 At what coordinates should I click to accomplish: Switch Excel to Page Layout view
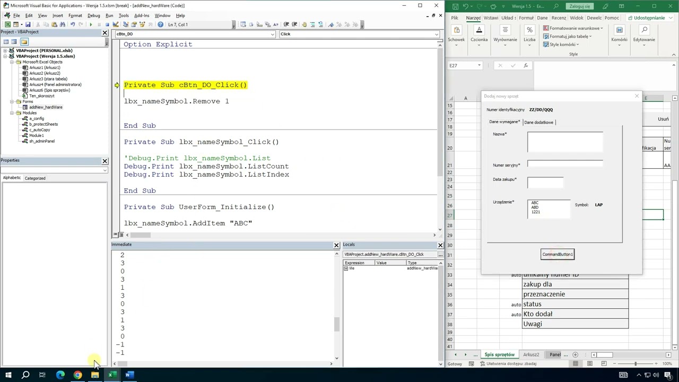590,363
